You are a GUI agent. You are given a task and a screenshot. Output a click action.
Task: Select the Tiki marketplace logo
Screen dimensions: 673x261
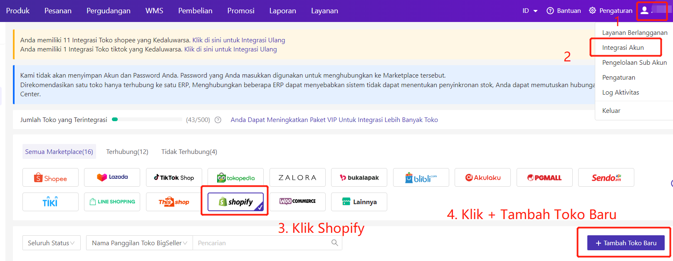tap(50, 202)
